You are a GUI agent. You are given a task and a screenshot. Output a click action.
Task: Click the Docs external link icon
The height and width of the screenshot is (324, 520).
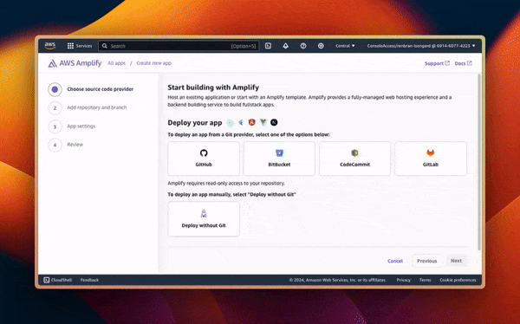coord(469,63)
